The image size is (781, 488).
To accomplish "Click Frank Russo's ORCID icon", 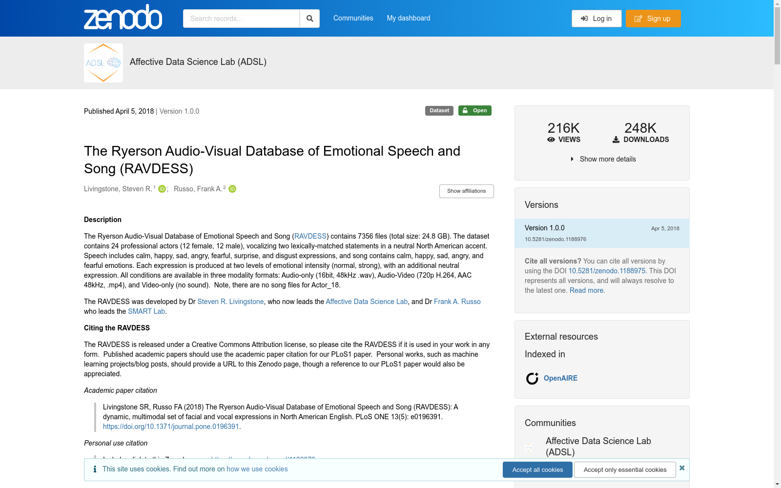I will [232, 189].
